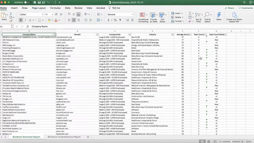Click the Cell Styles icon
254x143 pixels.
162,15
